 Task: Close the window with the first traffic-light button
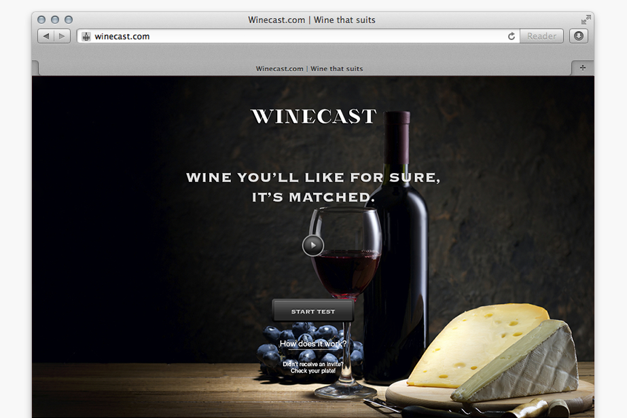click(41, 20)
